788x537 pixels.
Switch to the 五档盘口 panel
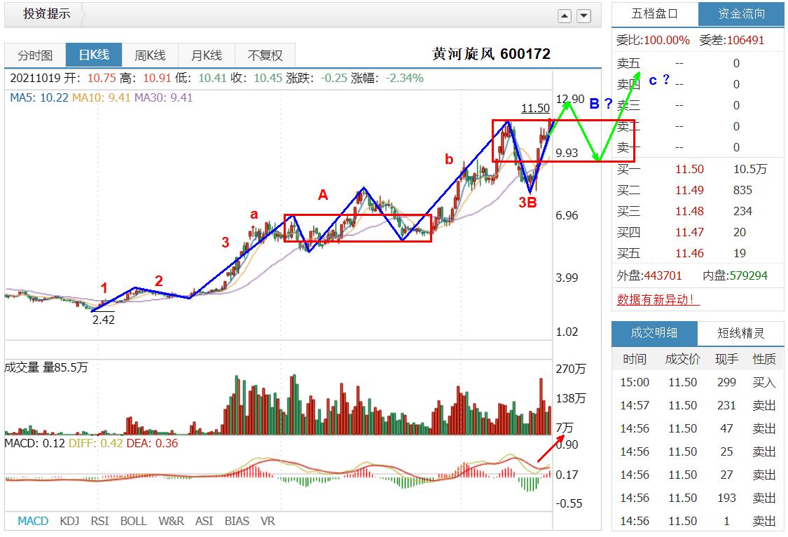click(653, 13)
